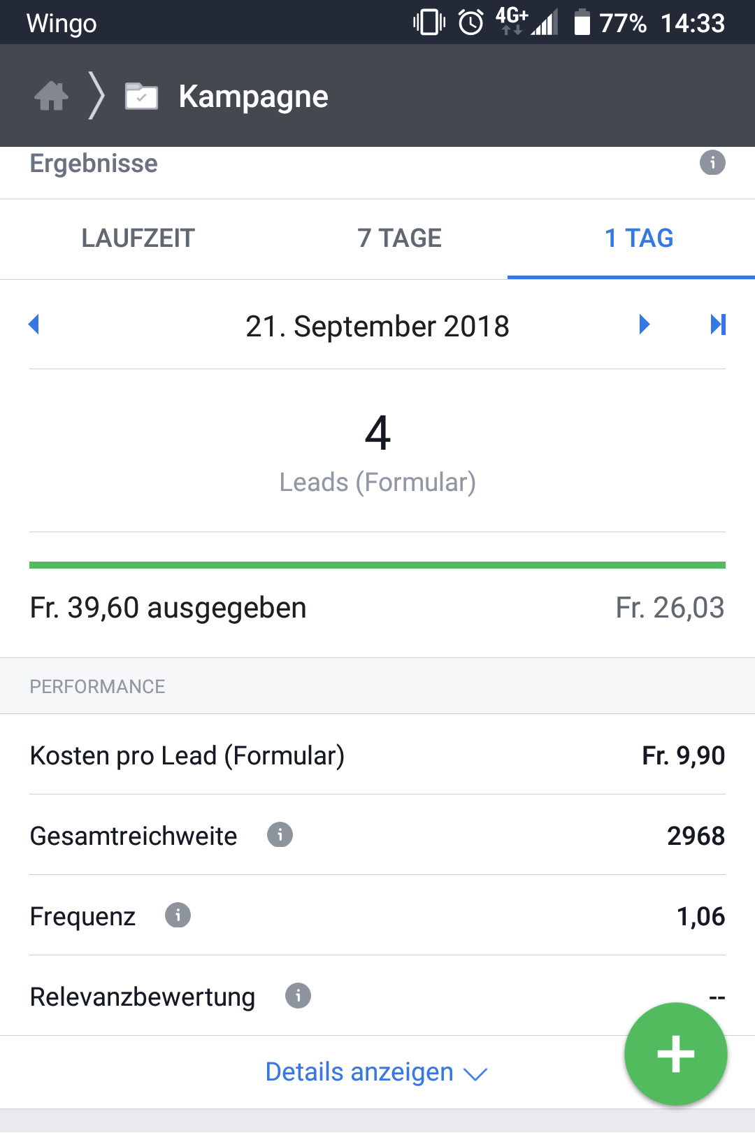Show info for Ergebnisse section
This screenshot has height=1133, width=755.
click(x=712, y=163)
